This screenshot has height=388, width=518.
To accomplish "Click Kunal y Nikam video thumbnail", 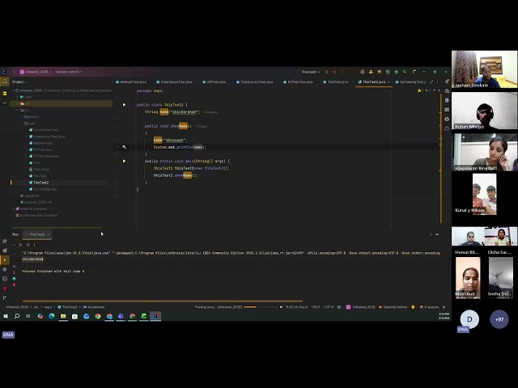I will 484,194.
